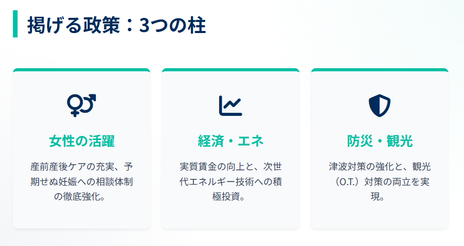
Task: Click the line 産前産後ケアの充実、予
Action: (x=81, y=167)
